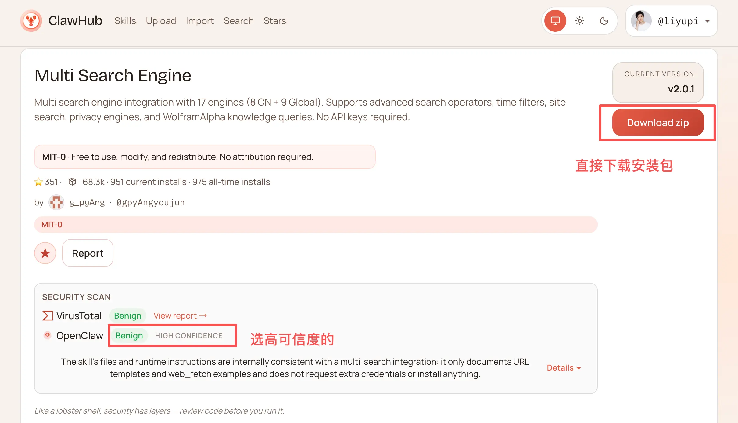738x423 pixels.
Task: Enable light theme sun icon
Action: click(579, 21)
